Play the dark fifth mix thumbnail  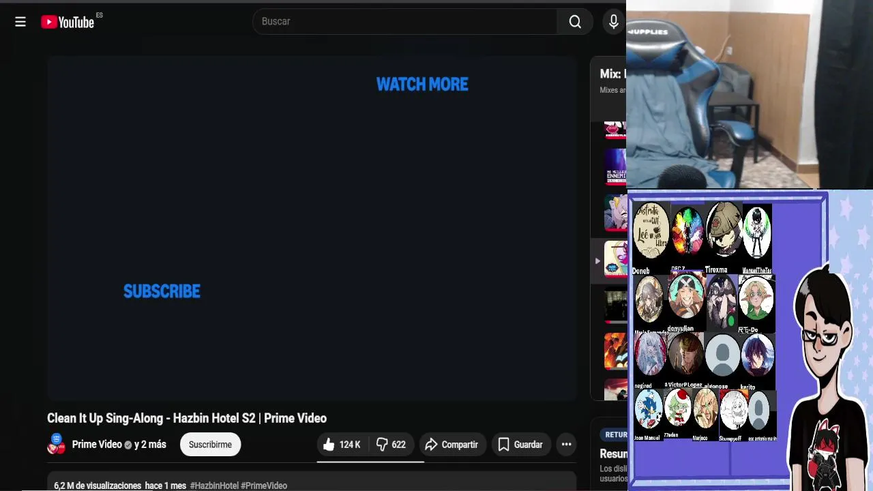point(615,305)
